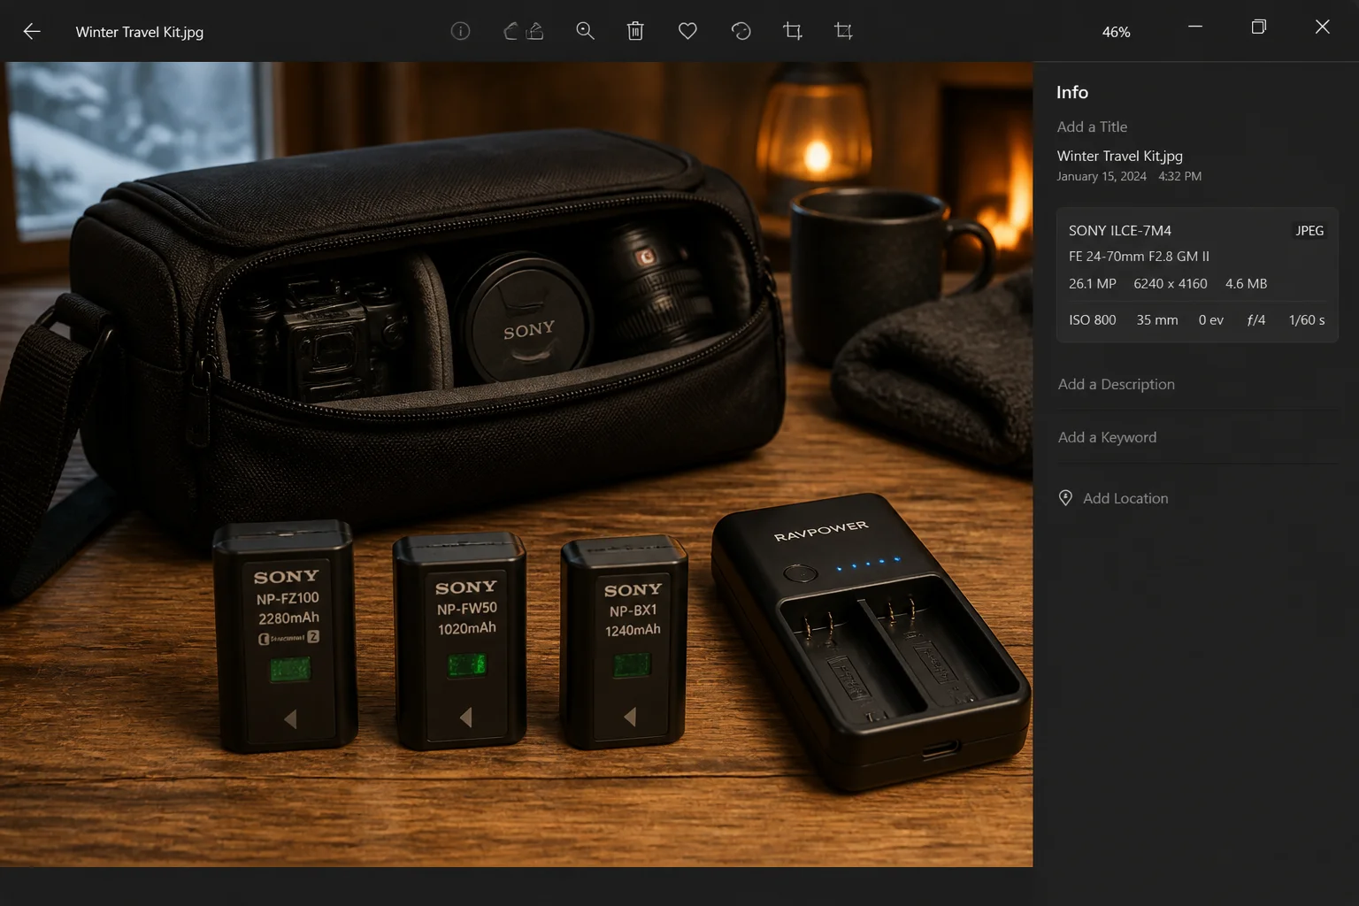Click focal length '35 mm'

1156,319
